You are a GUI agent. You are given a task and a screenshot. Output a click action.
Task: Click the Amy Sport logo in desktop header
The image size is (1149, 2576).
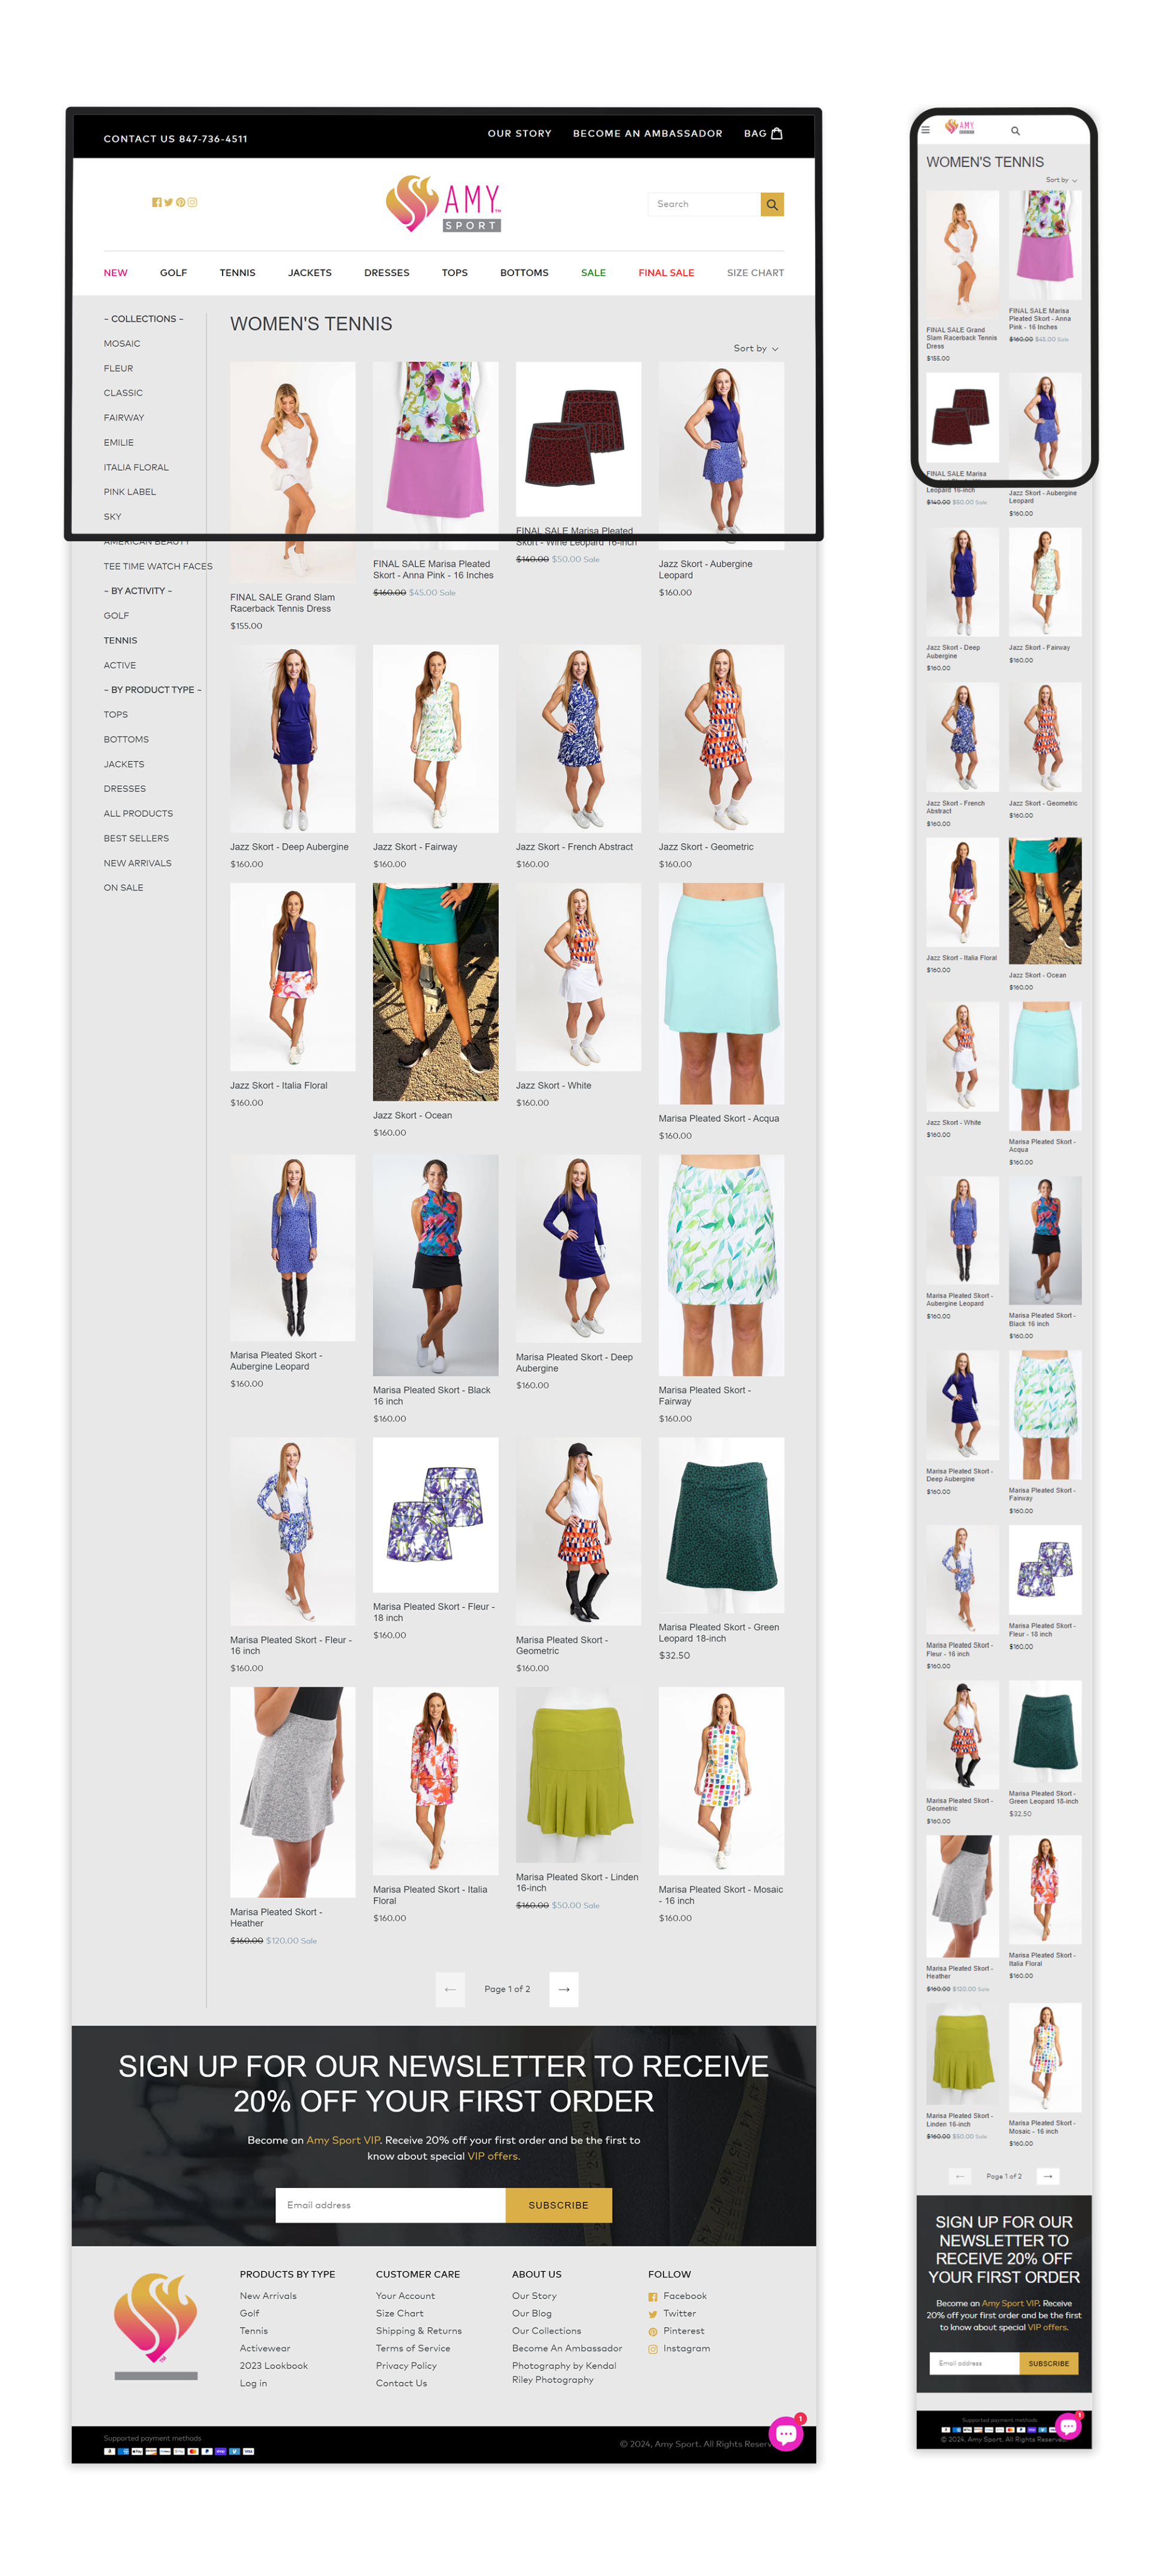pyautogui.click(x=443, y=204)
